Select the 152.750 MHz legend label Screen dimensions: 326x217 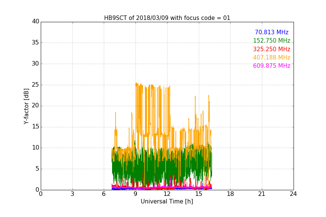272,40
